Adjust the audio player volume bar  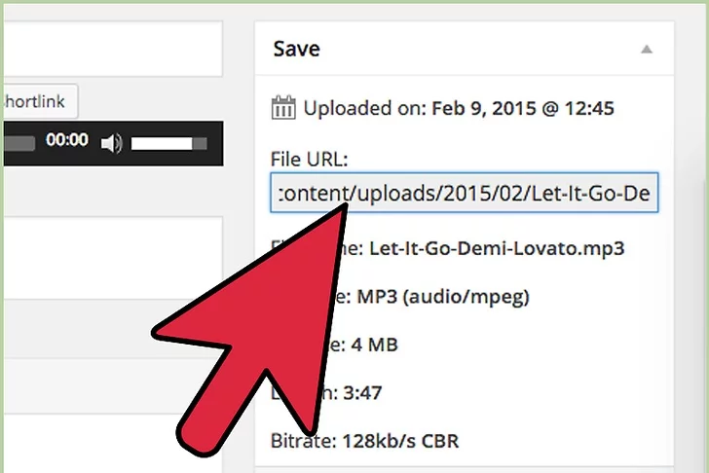click(168, 143)
